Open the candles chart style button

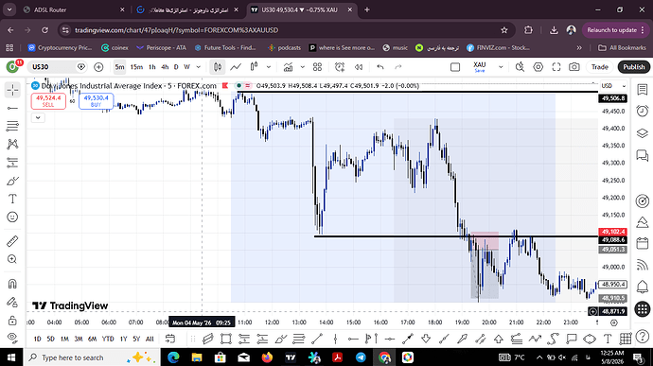tap(218, 67)
